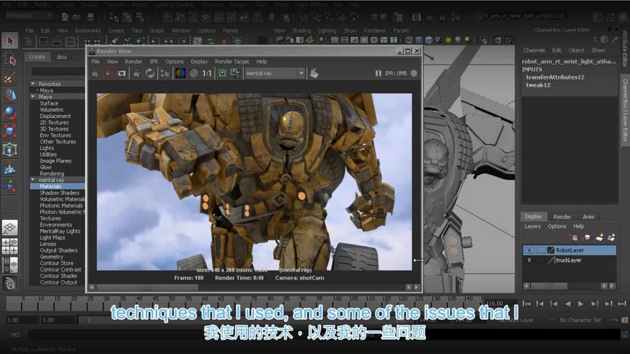Open the Bookmarks menu in Hypershade
This screenshot has width=630, height=354.
[87, 31]
